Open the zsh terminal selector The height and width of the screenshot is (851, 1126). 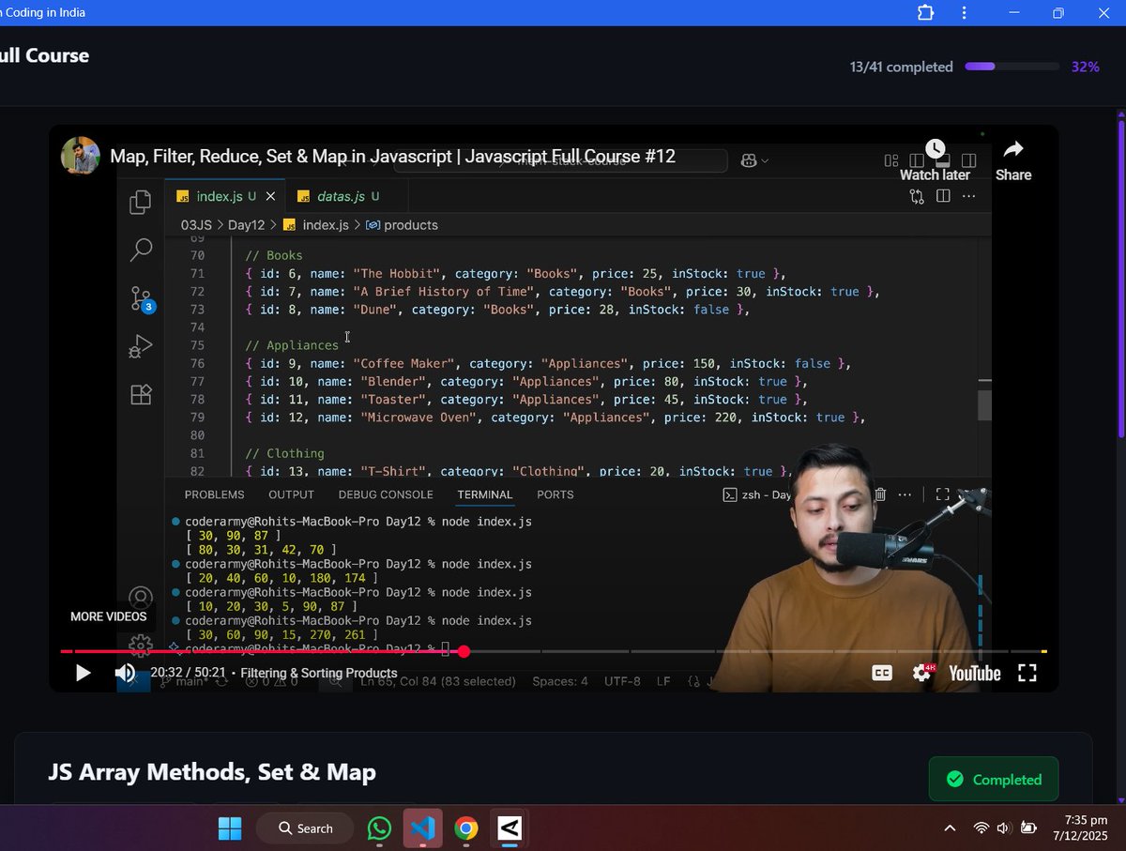[x=756, y=494]
